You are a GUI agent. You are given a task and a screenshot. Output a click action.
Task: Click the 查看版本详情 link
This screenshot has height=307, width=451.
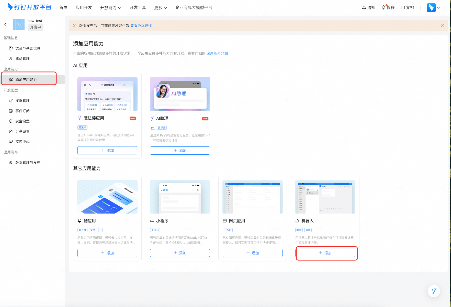tap(141, 26)
